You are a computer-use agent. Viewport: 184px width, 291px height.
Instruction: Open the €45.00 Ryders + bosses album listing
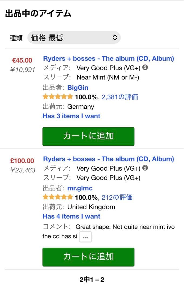click(108, 58)
